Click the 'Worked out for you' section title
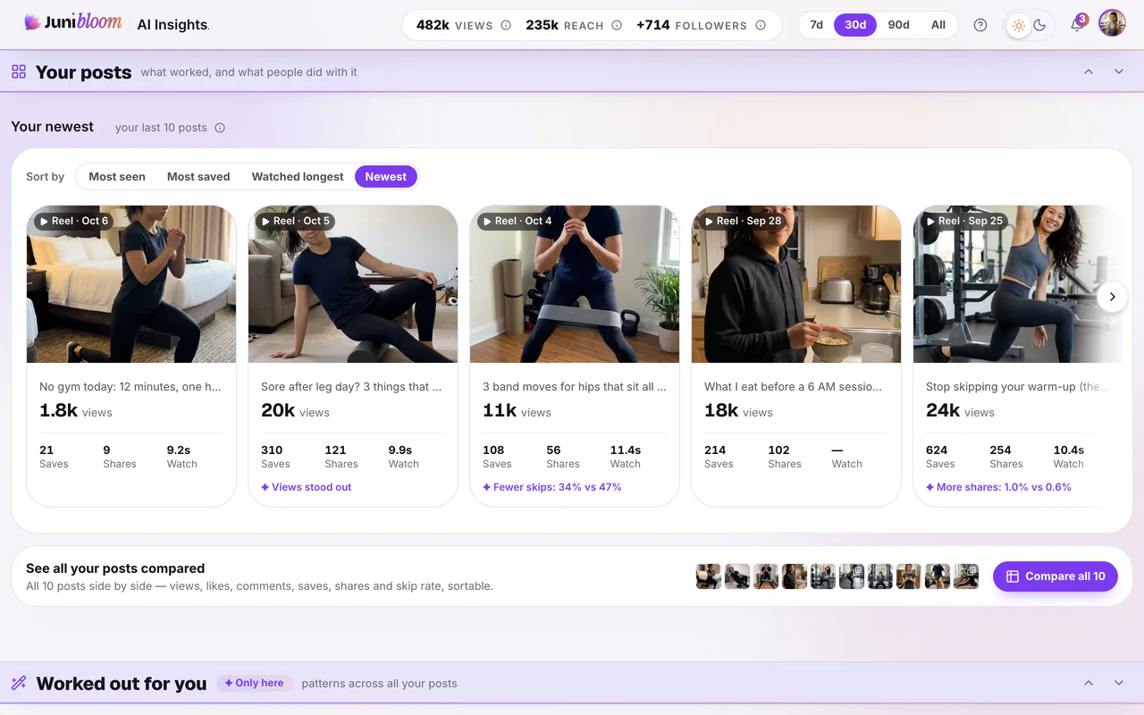 (x=122, y=684)
